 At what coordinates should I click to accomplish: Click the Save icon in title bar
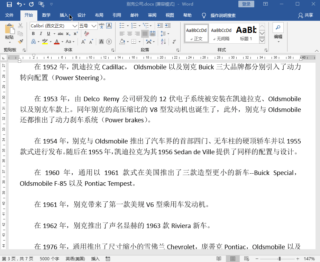click(9, 5)
